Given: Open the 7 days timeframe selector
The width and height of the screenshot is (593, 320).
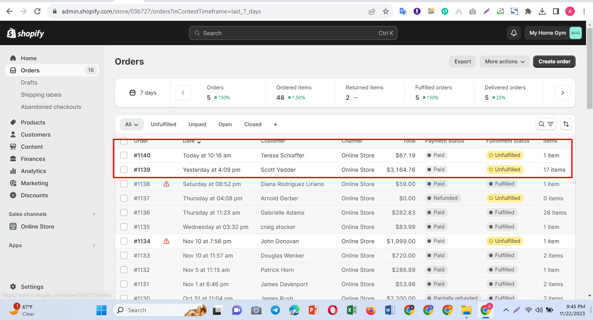Looking at the screenshot, I should pos(142,93).
